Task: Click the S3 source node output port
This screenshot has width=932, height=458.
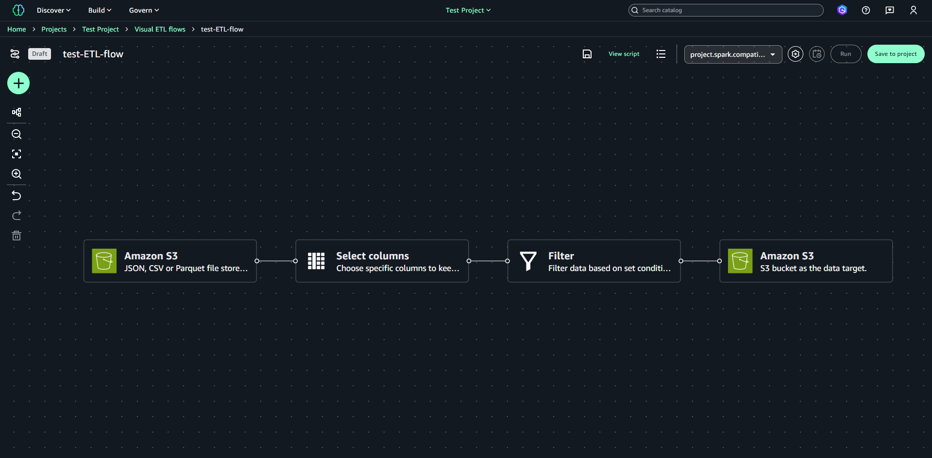Action: [x=257, y=261]
